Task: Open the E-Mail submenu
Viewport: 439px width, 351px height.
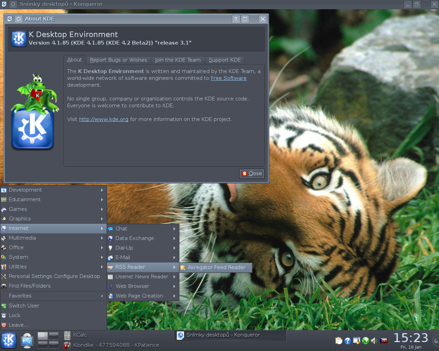Action: 143,257
